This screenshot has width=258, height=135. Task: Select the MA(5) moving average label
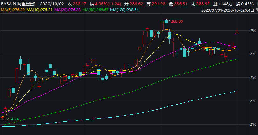[x=12, y=10]
